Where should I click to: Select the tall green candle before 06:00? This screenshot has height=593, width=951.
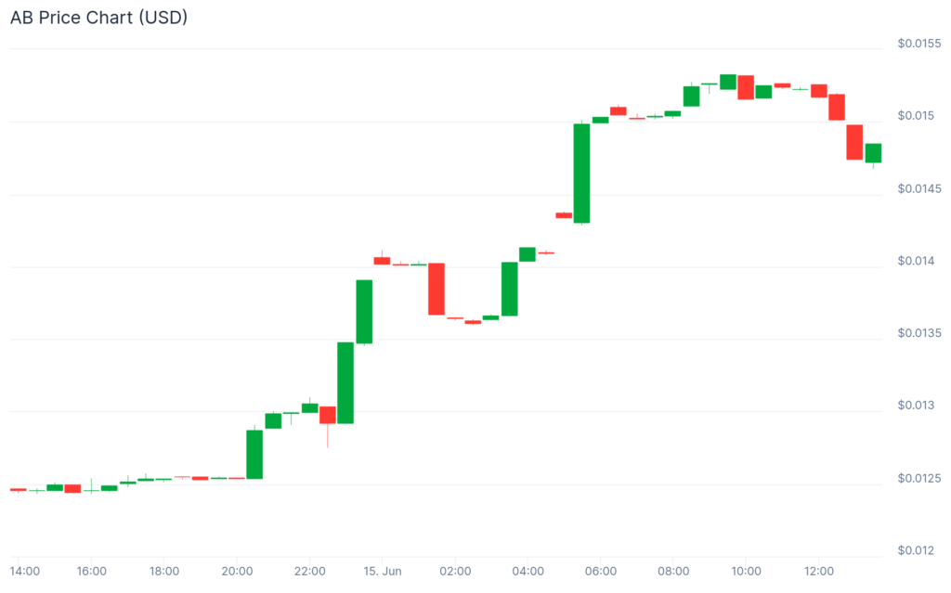(581, 174)
